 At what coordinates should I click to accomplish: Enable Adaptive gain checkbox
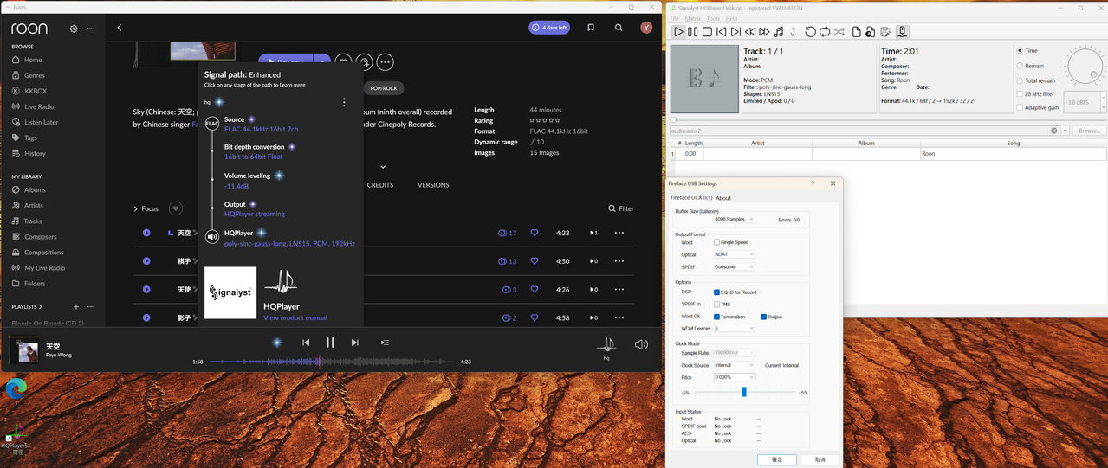(x=1020, y=107)
